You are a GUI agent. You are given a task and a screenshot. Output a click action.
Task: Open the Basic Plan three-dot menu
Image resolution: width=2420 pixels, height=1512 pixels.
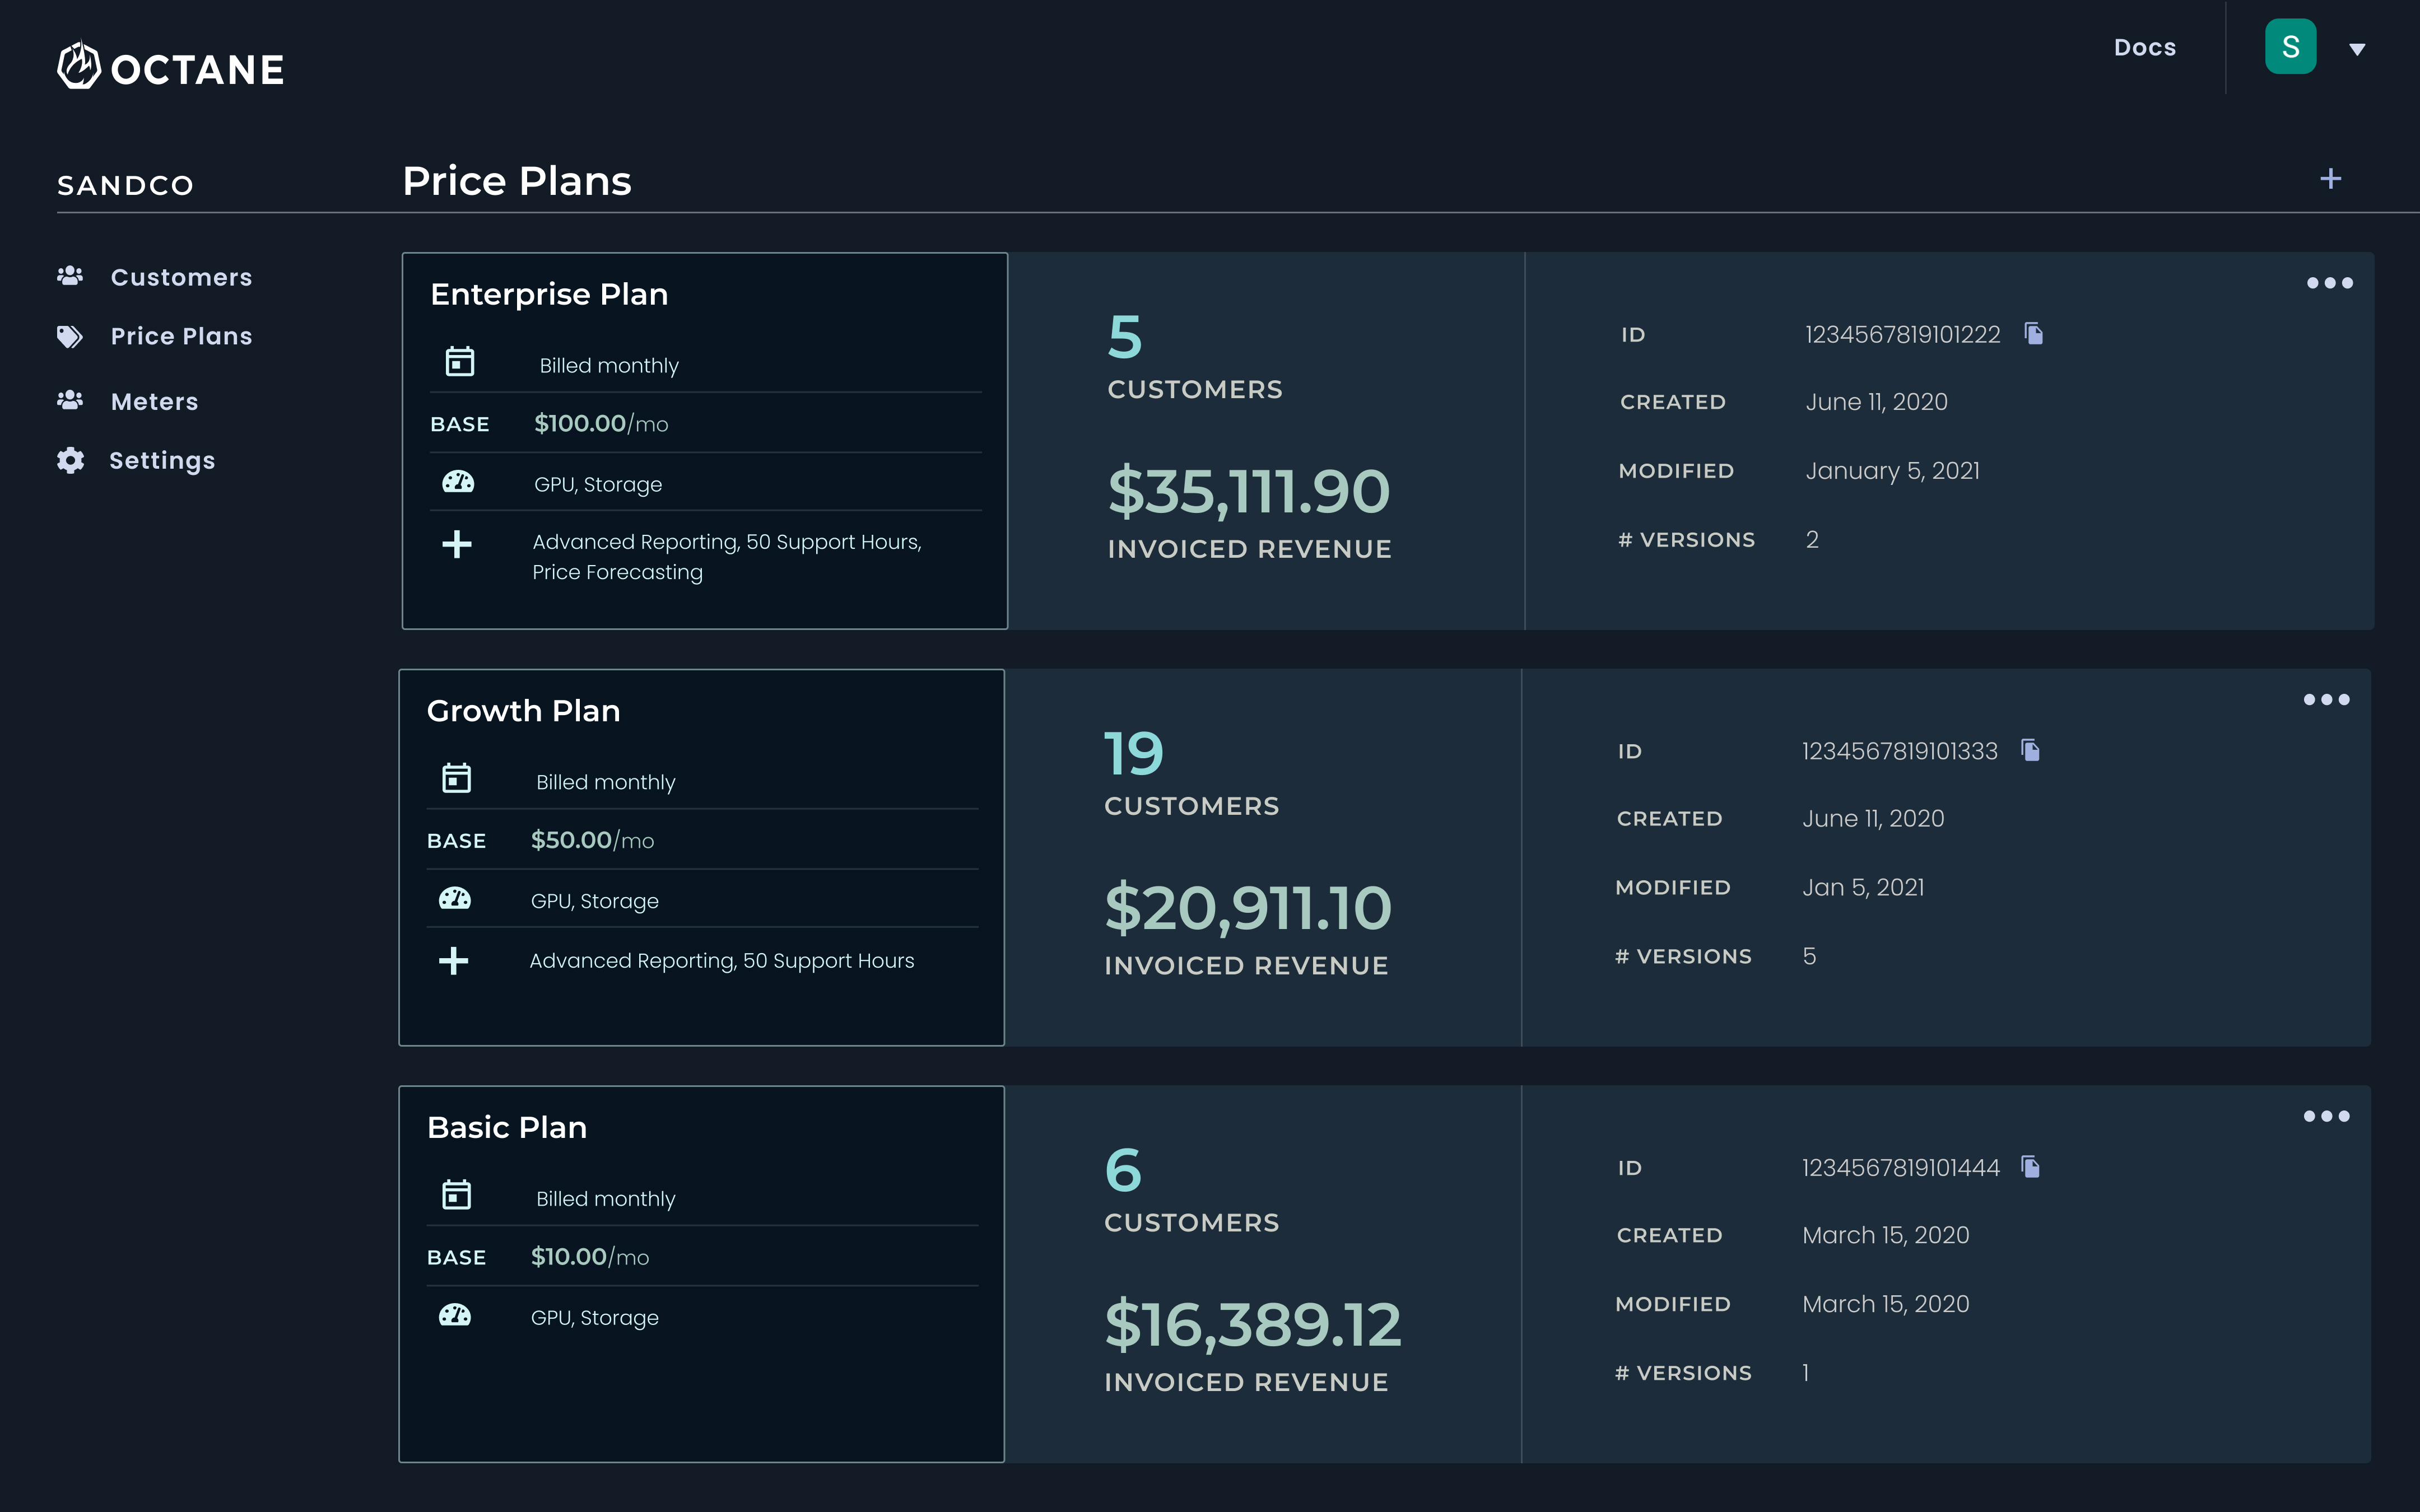pos(2326,1116)
